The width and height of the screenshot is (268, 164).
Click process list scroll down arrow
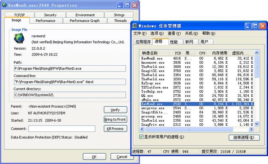[257, 124]
